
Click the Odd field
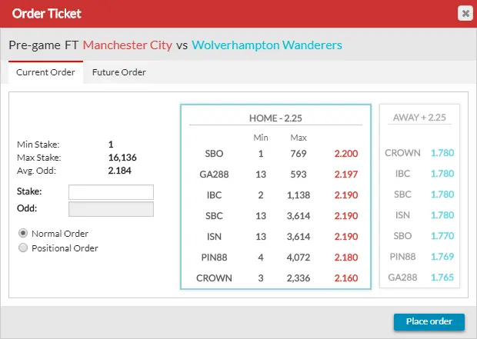pos(111,209)
